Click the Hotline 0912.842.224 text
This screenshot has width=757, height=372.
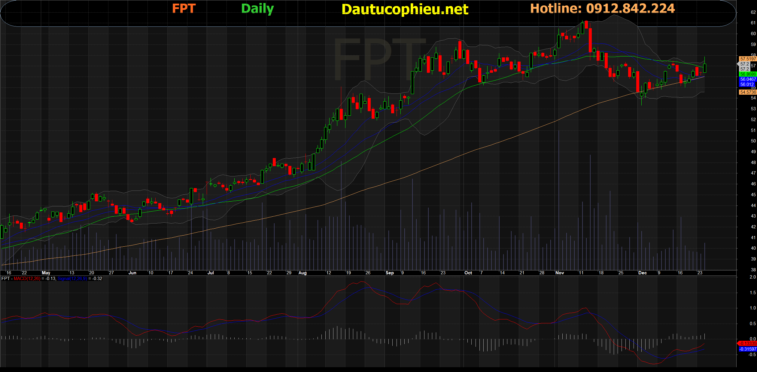pyautogui.click(x=602, y=8)
